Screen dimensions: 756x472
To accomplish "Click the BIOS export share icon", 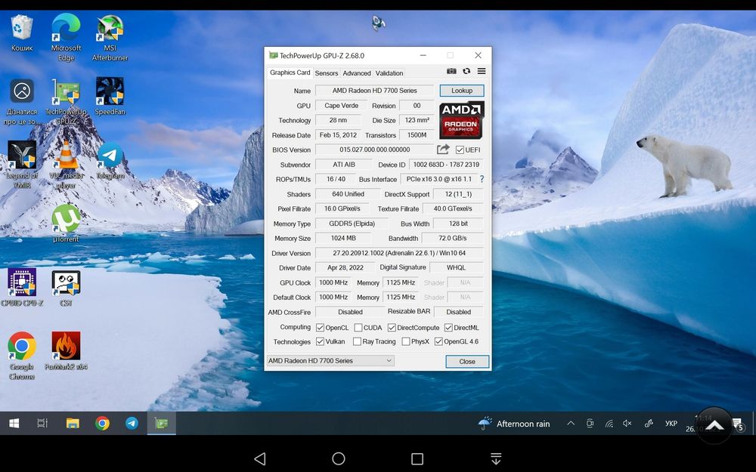I will (443, 150).
